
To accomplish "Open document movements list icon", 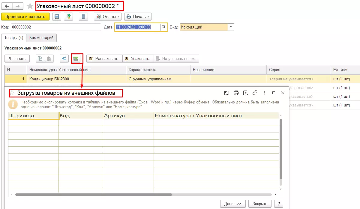I will click(83, 16).
